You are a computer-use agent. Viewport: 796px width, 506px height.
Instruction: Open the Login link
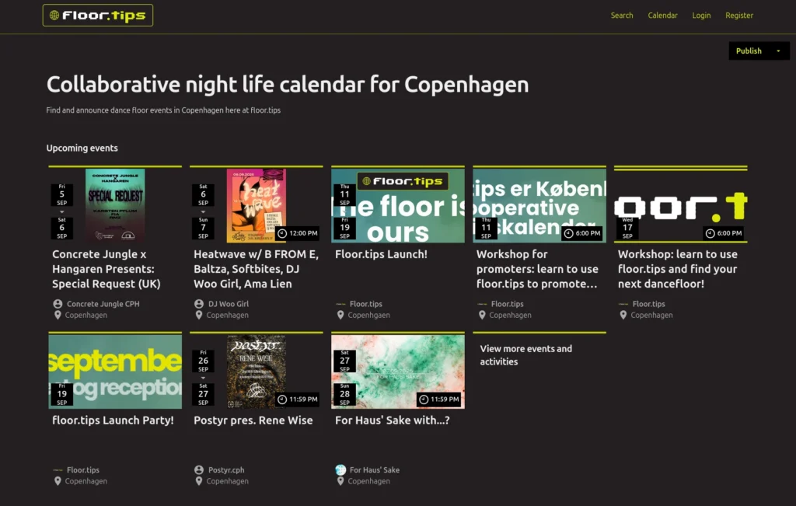click(x=701, y=16)
